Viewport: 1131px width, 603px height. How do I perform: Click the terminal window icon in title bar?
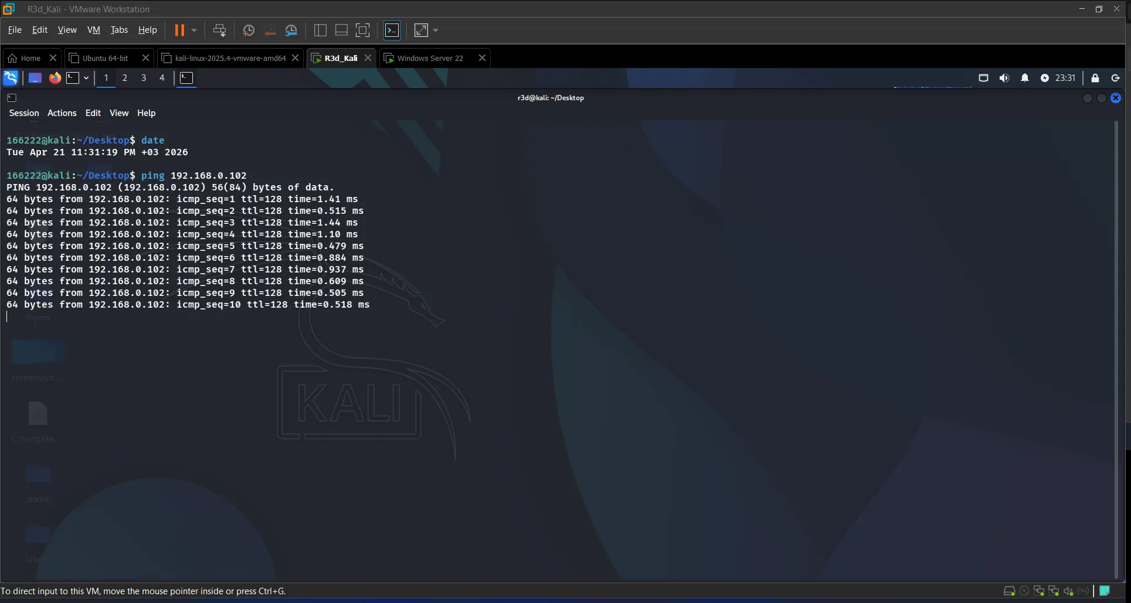point(12,98)
